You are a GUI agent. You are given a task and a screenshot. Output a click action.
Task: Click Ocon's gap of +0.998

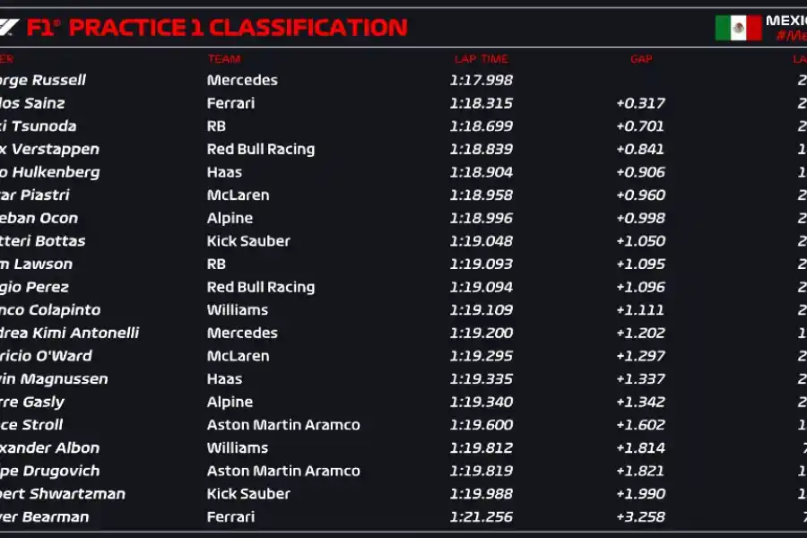pos(640,218)
